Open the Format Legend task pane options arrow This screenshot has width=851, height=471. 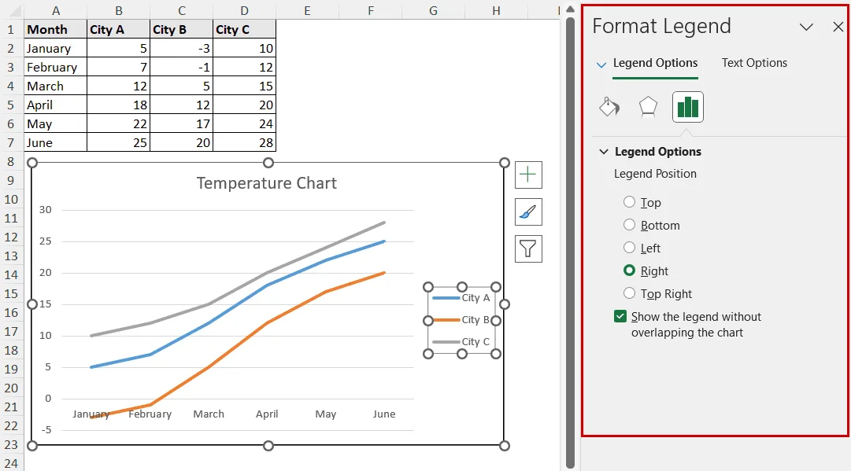(806, 27)
